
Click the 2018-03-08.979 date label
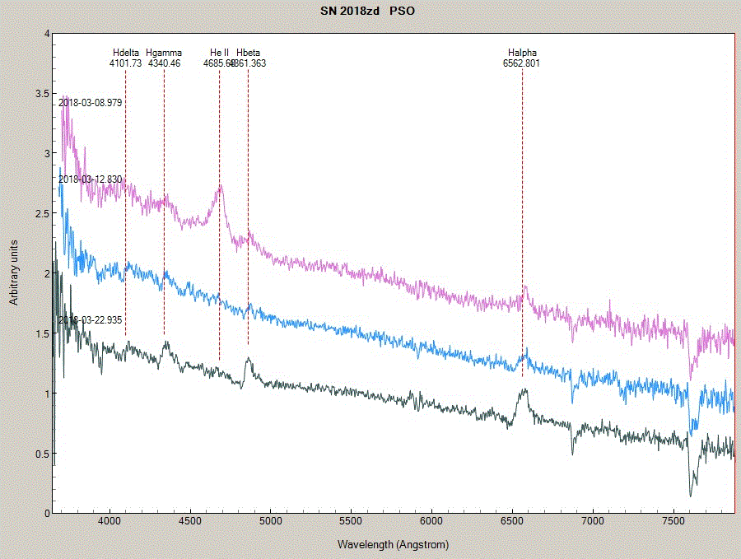(91, 103)
